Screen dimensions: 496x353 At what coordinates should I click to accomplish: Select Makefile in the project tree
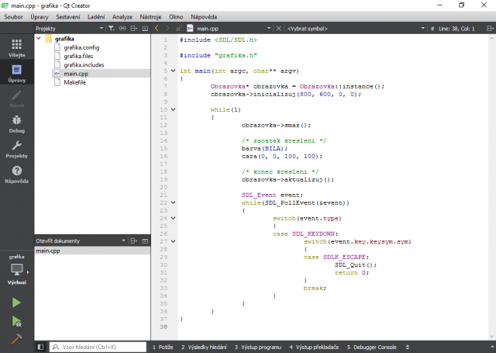tap(75, 82)
